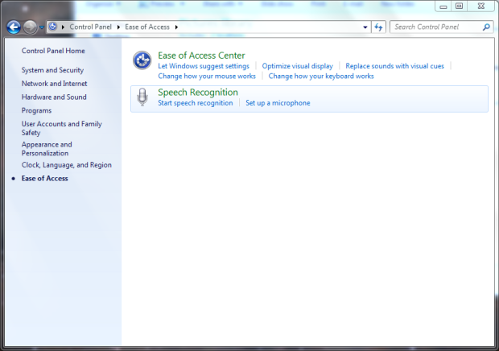This screenshot has width=499, height=351.
Task: Select Control Panel in the breadcrumb path
Action: (92, 27)
